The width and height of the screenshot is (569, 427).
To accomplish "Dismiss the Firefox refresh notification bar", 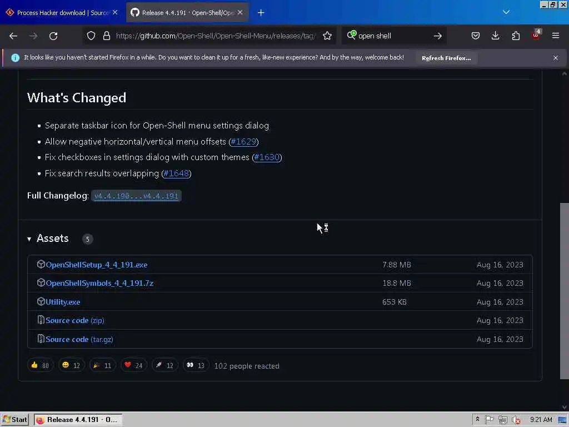I will click(x=556, y=58).
